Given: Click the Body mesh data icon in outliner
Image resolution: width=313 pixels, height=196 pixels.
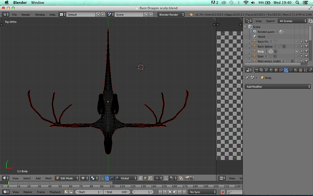Looking at the screenshot, I should (271, 51).
